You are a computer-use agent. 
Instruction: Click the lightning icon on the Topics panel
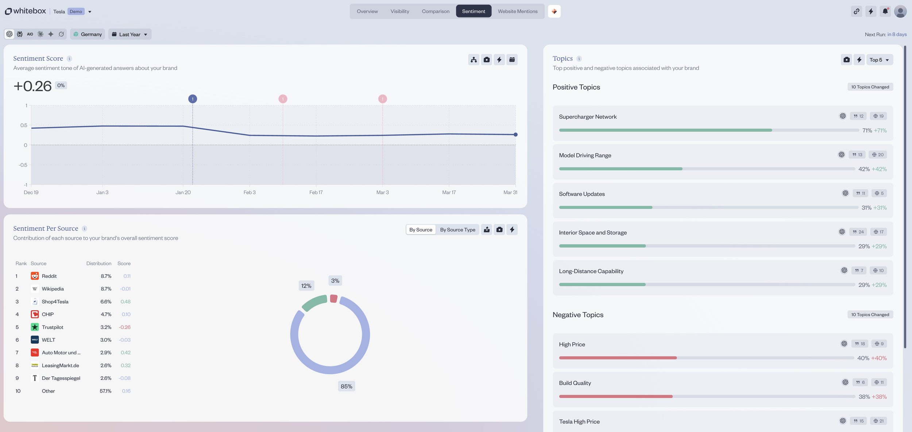tap(859, 59)
